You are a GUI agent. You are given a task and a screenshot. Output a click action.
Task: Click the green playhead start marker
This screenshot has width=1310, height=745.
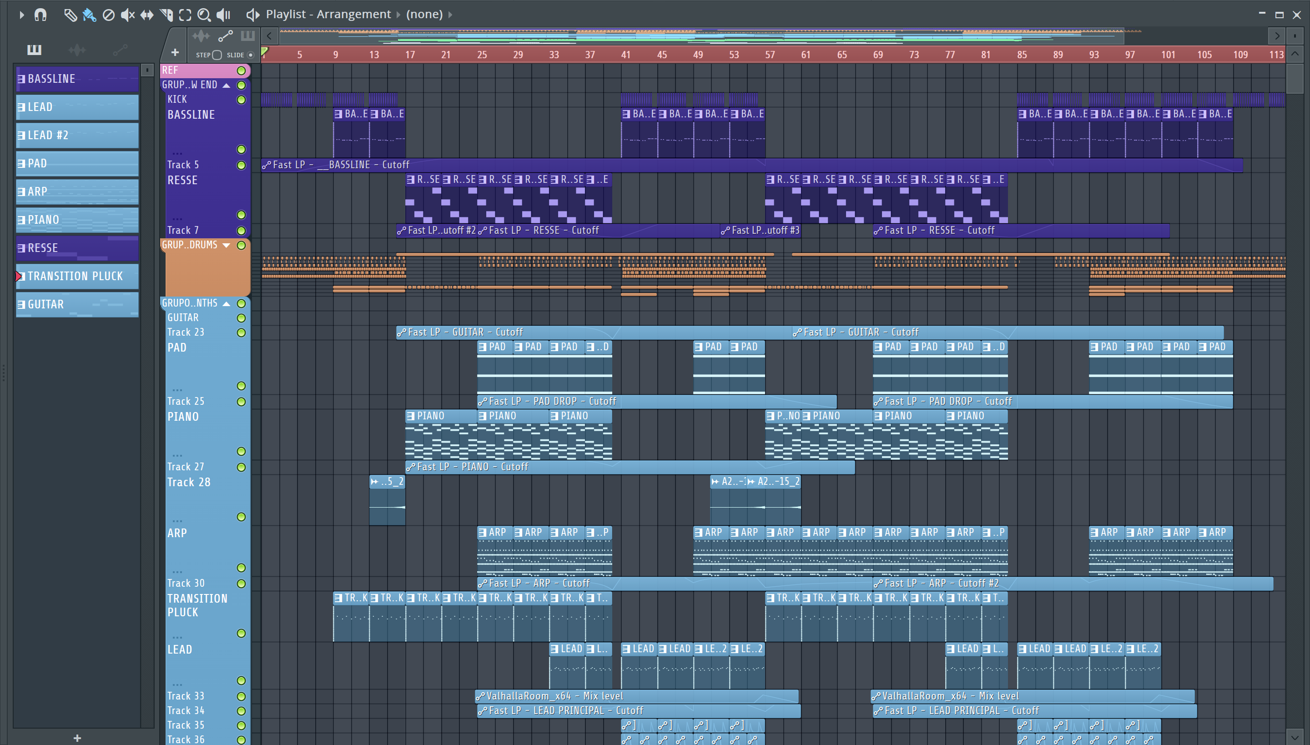pos(265,51)
